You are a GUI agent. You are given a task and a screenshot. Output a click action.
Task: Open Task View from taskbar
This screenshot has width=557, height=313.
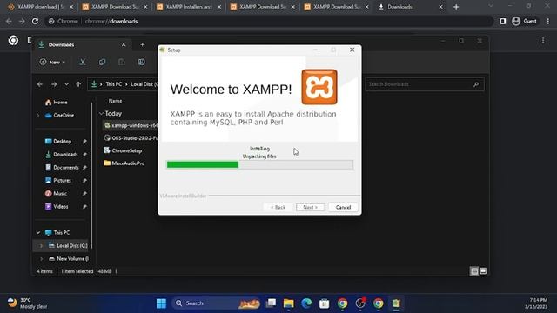click(x=271, y=303)
